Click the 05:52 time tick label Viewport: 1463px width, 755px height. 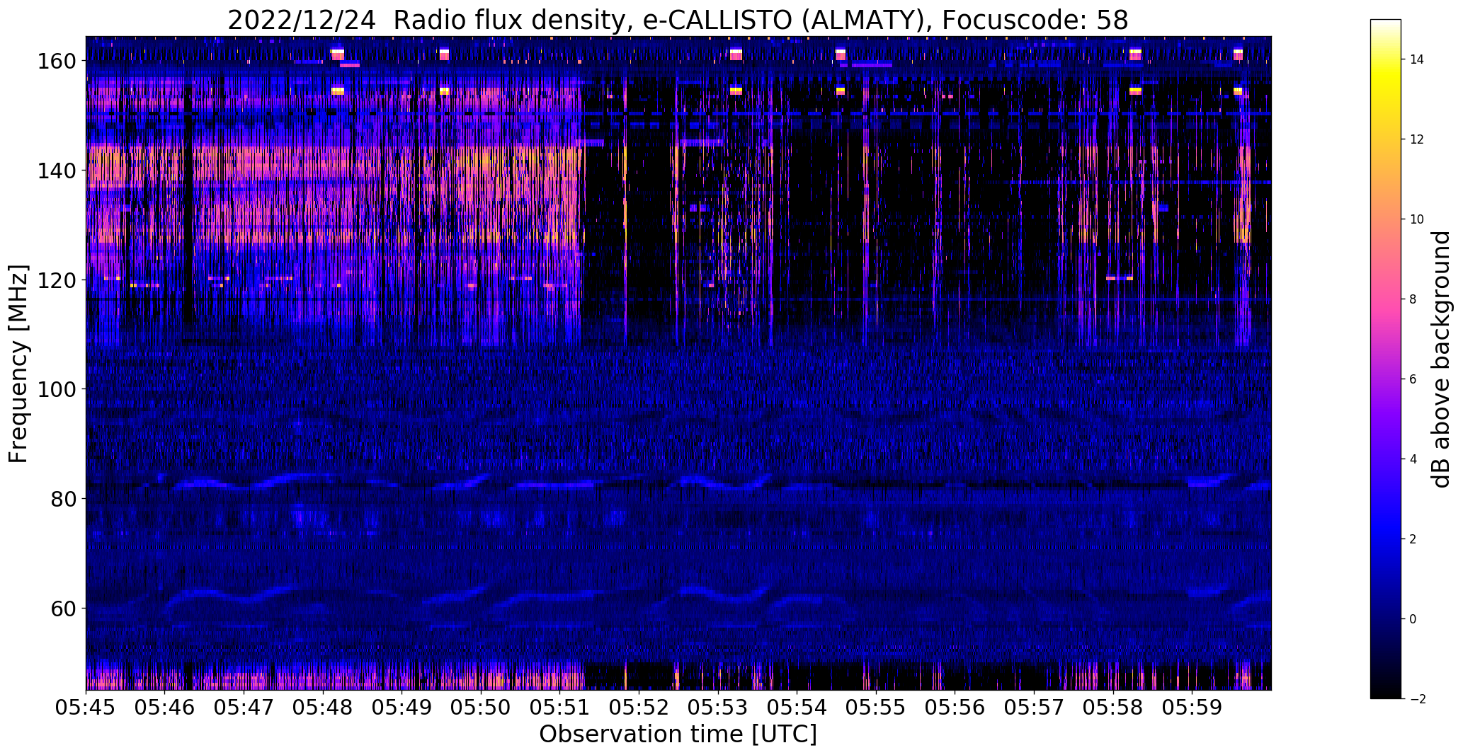pos(639,708)
